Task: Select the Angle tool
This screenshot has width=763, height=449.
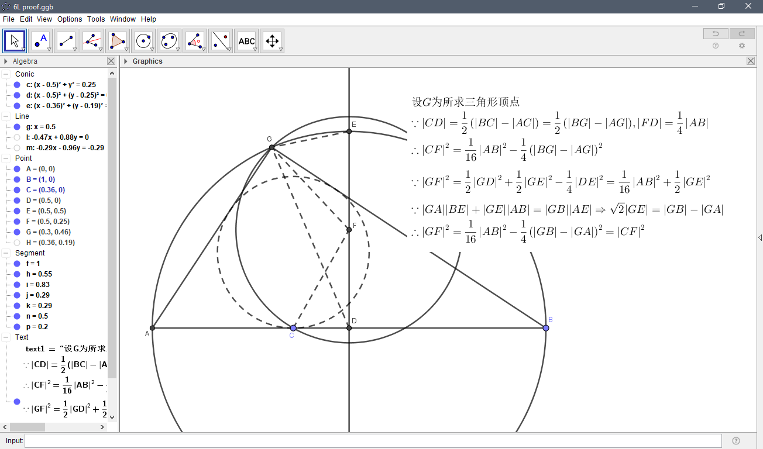Action: (x=195, y=41)
